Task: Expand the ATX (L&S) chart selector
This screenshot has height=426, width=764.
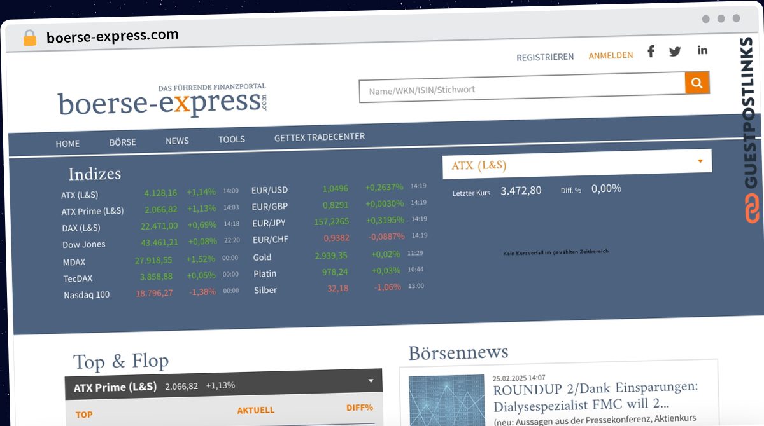Action: click(x=577, y=163)
